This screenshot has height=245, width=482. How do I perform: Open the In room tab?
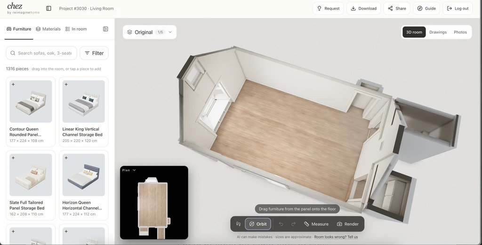click(x=76, y=29)
